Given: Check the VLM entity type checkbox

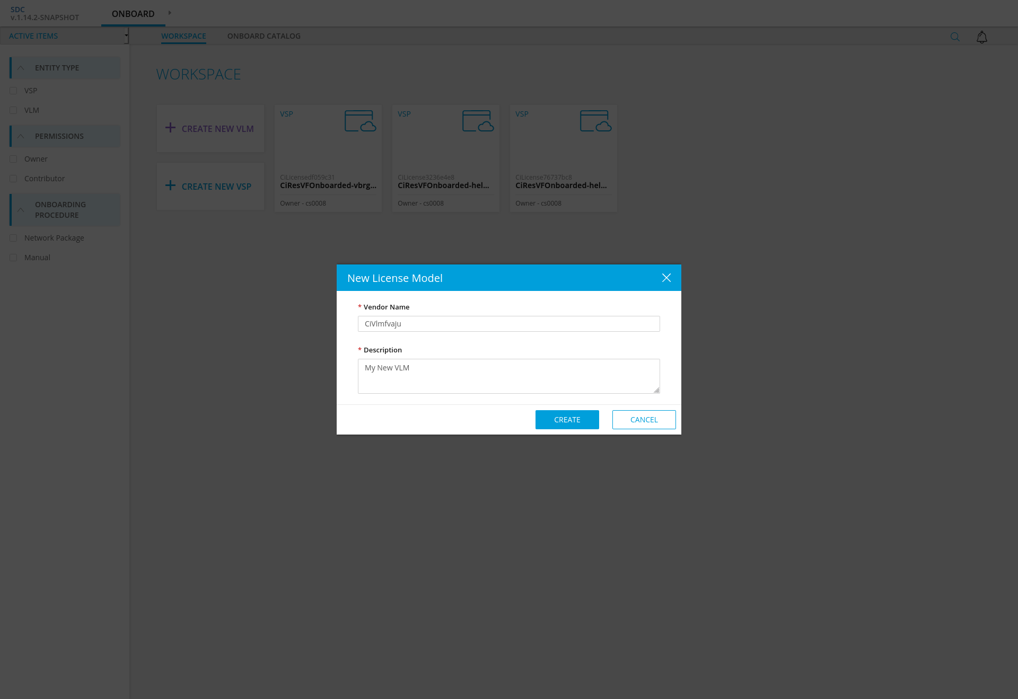Looking at the screenshot, I should pyautogui.click(x=13, y=110).
